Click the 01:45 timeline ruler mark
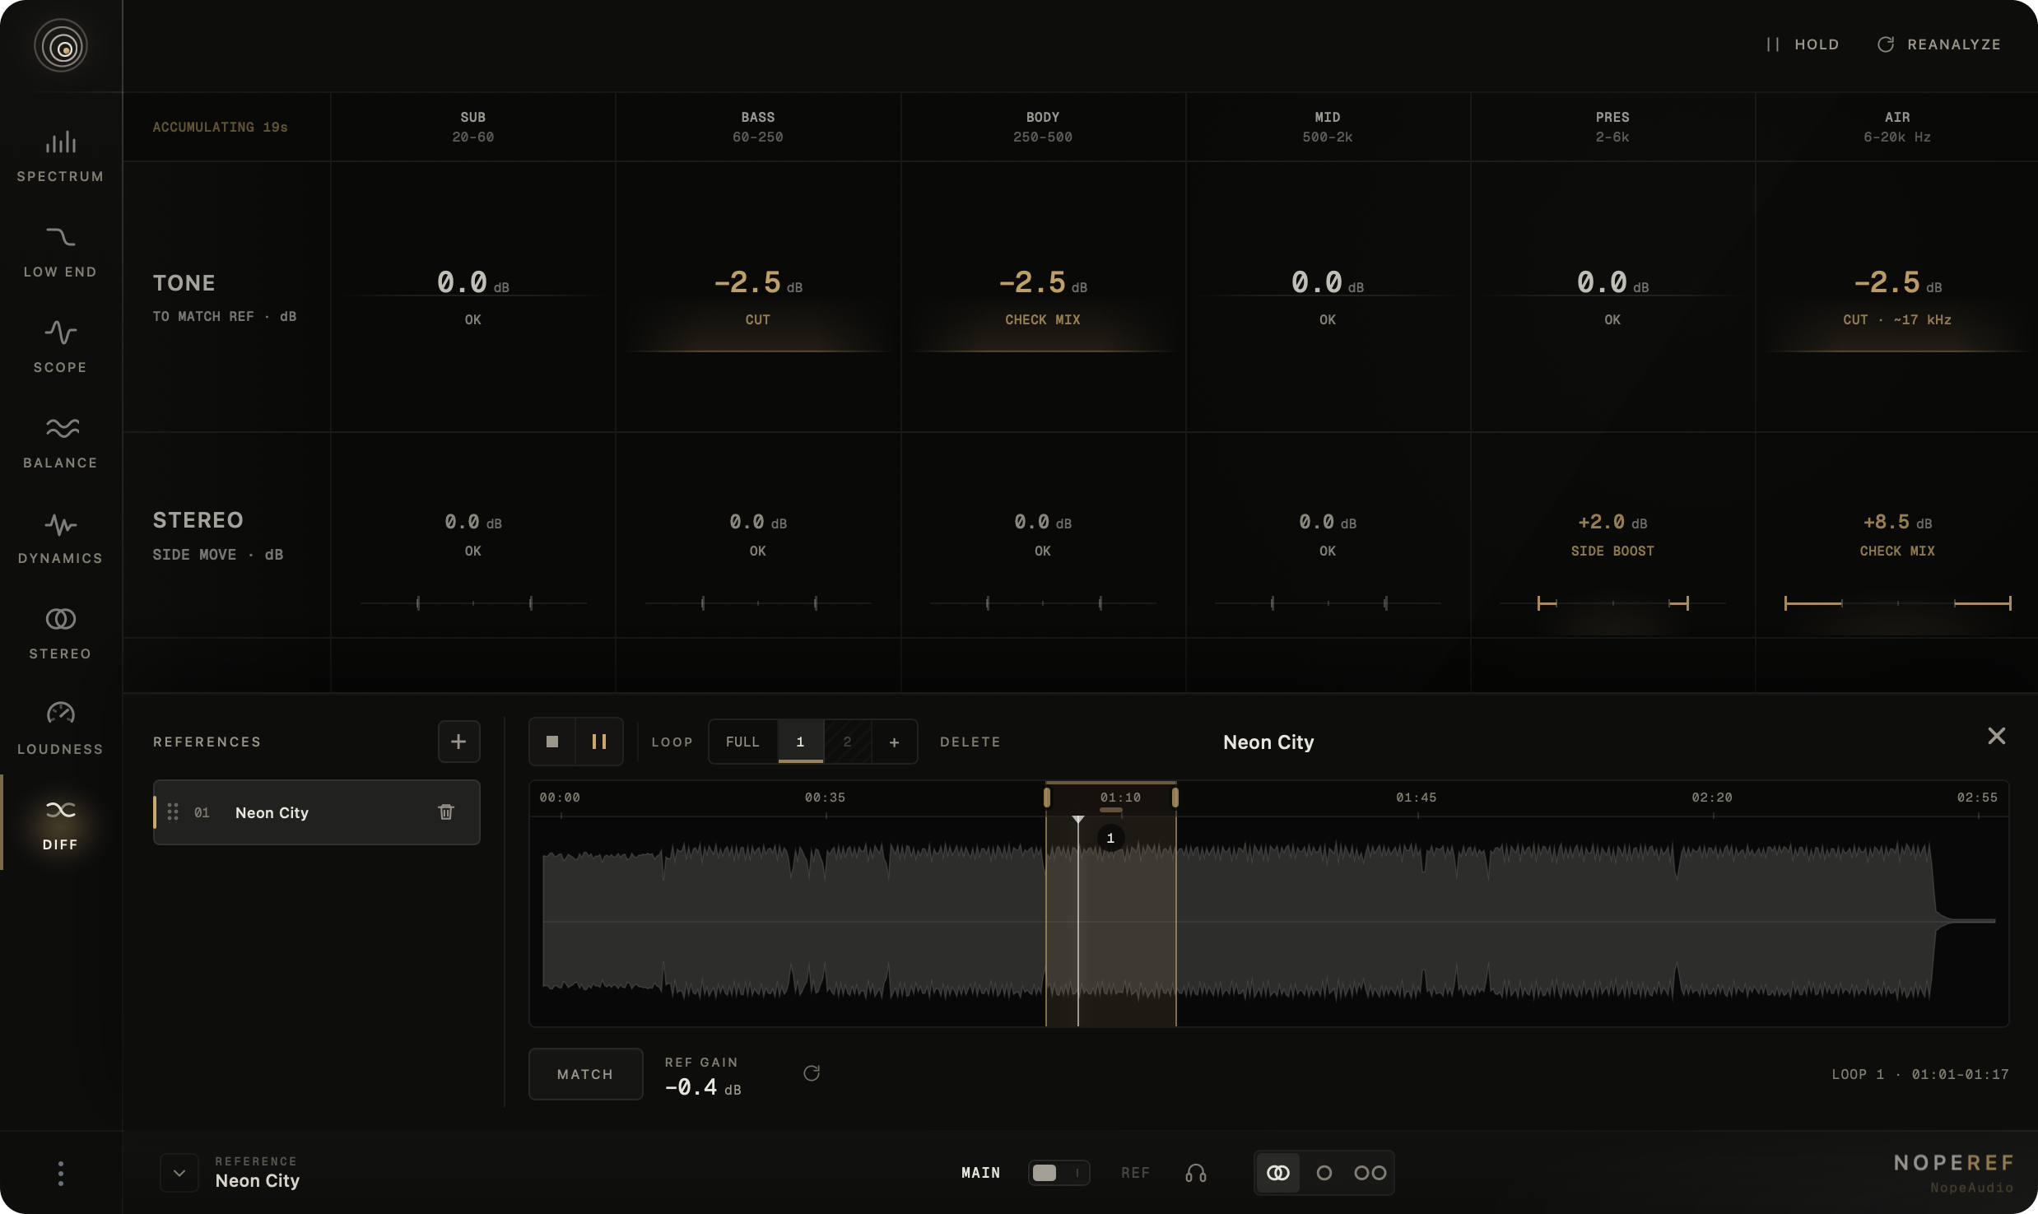Viewport: 2038px width, 1214px height. [x=1417, y=797]
